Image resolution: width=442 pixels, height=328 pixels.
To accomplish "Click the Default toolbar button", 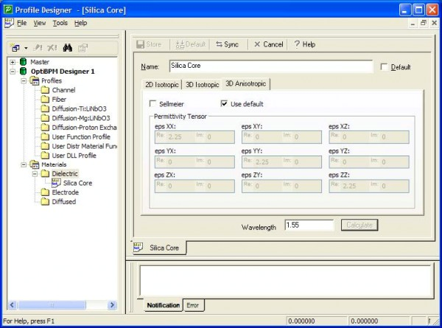I will pyautogui.click(x=190, y=44).
